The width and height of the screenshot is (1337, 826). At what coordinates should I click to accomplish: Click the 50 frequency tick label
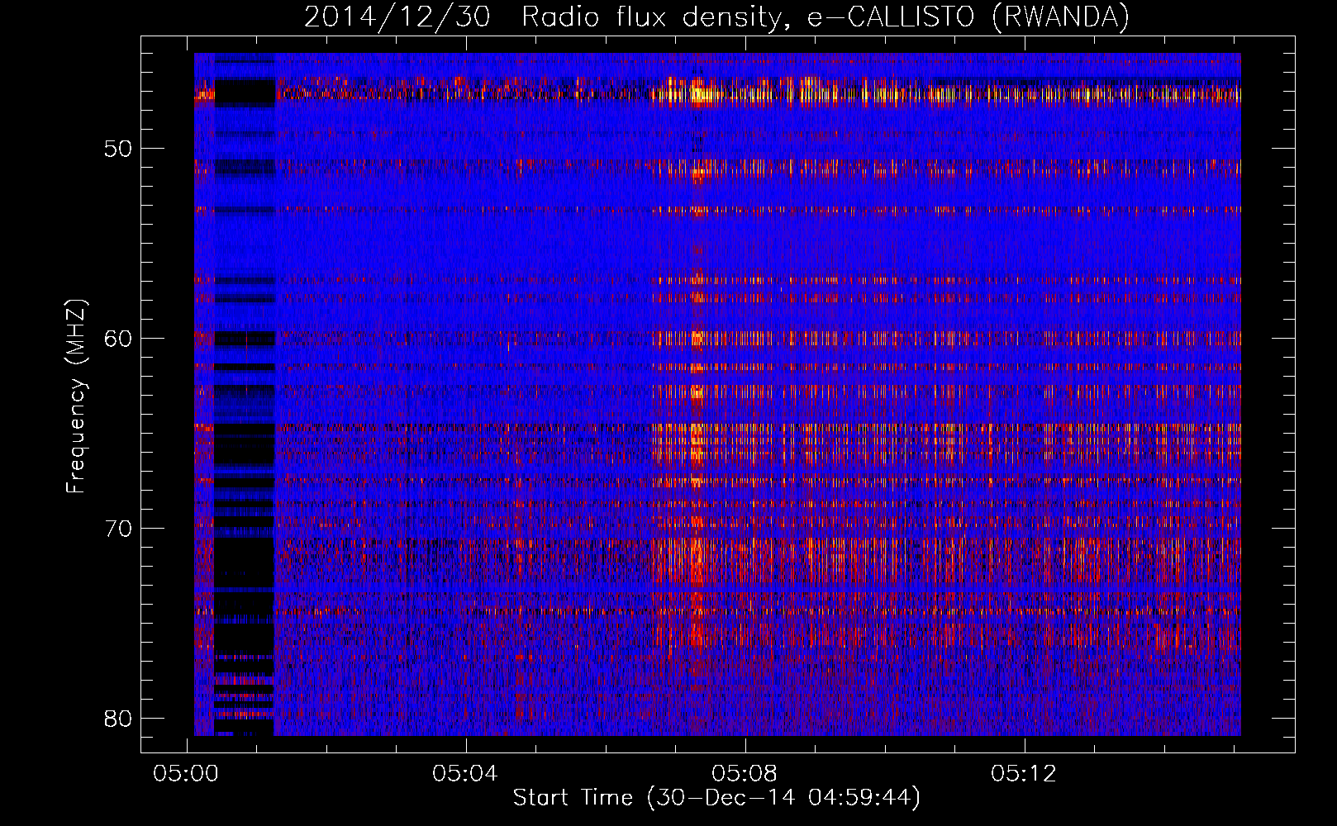coord(118,149)
